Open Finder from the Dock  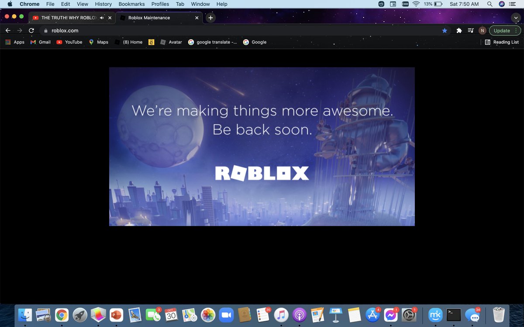[x=26, y=315]
